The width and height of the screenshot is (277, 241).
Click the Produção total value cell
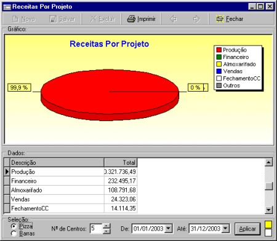click(121, 172)
